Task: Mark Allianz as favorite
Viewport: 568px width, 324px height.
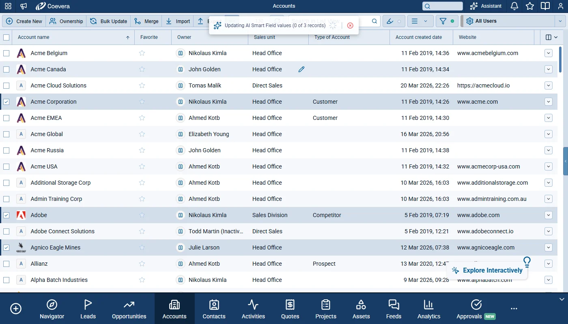Action: pos(142,264)
